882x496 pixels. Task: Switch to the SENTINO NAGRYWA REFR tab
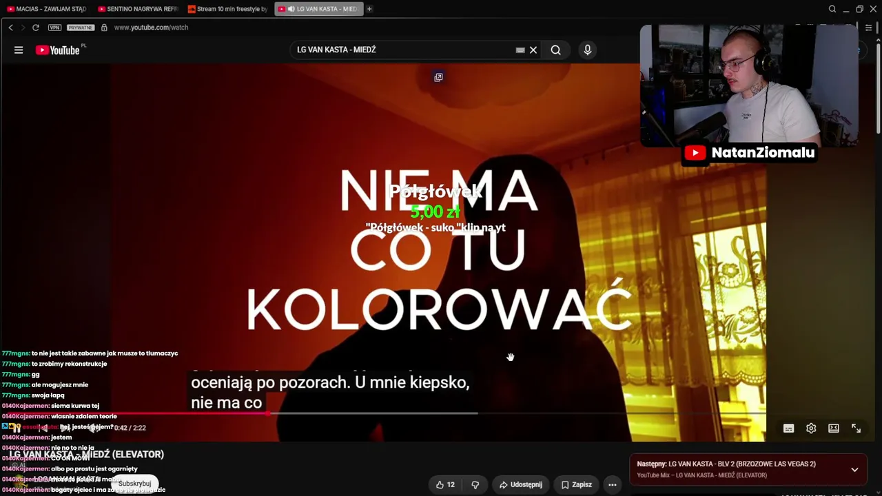click(x=137, y=9)
